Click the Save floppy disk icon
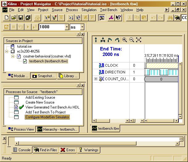Image resolution: width=188 pixels, height=162 pixels. [21, 18]
